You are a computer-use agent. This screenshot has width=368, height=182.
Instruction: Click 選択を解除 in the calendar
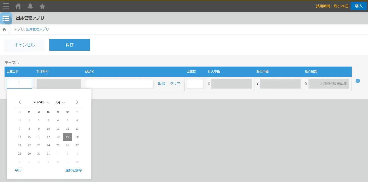pyautogui.click(x=74, y=170)
